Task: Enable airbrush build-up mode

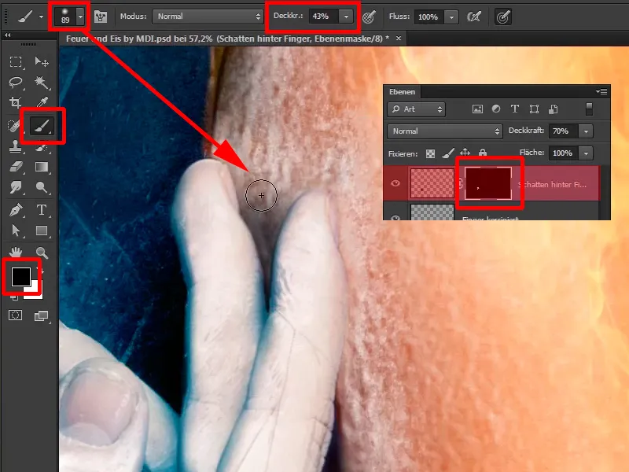Action: click(x=474, y=17)
